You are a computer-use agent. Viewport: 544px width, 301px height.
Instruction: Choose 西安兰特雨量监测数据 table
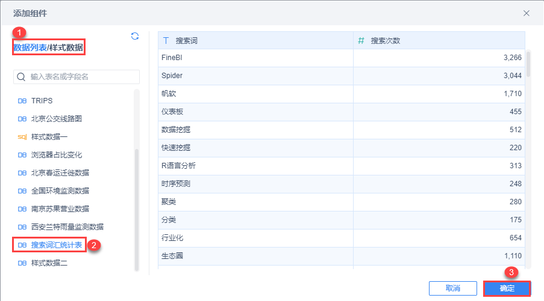click(x=67, y=227)
